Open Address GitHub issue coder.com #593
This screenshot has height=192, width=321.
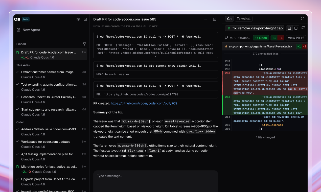51,132
